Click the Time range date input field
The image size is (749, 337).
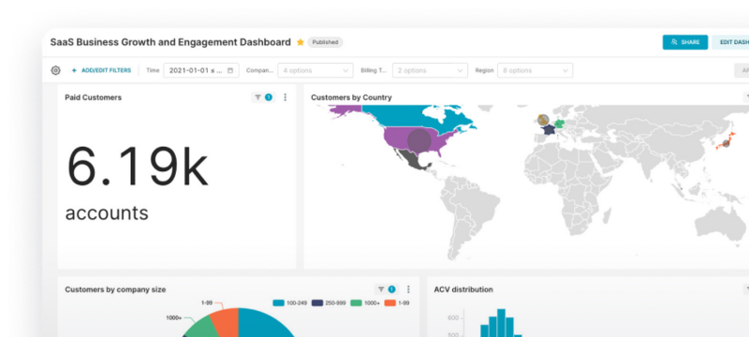[201, 70]
